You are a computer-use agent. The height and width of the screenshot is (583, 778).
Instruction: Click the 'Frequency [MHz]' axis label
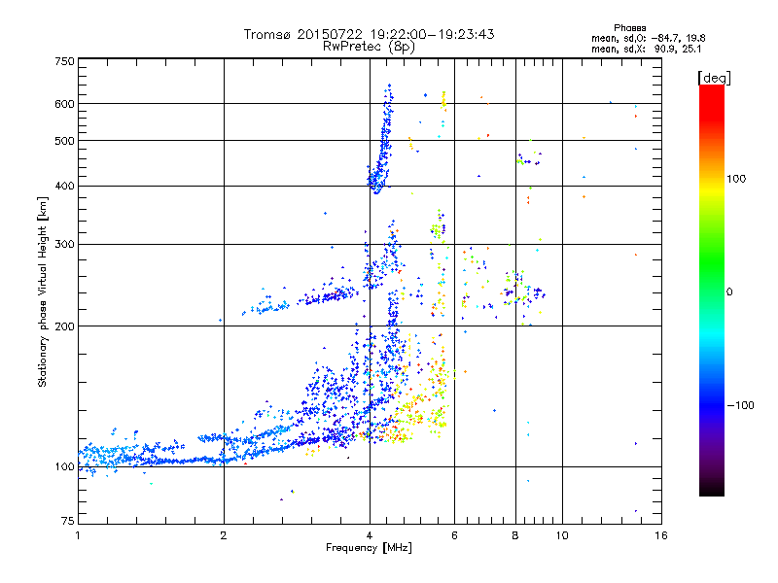[x=369, y=548]
